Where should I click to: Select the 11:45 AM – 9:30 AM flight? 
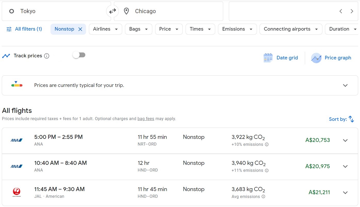click(x=180, y=193)
